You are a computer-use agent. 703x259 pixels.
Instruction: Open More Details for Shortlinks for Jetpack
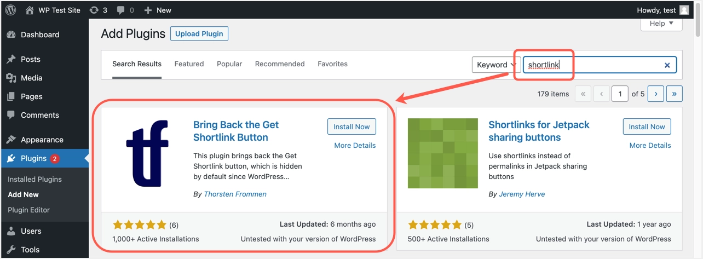pos(650,145)
